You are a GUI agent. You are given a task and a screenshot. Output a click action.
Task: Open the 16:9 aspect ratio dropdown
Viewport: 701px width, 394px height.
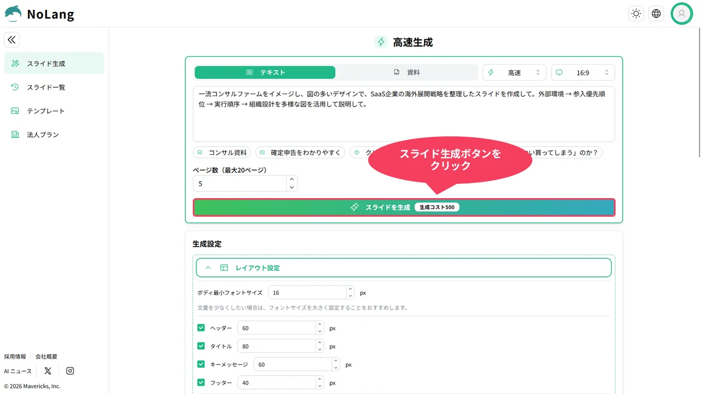pyautogui.click(x=583, y=72)
